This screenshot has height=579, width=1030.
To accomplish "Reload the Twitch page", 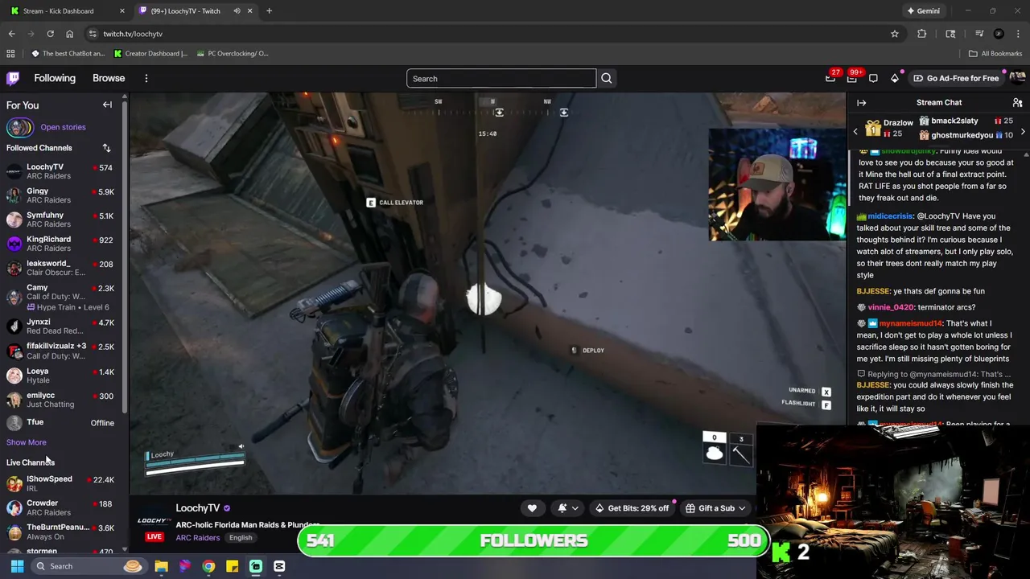I will (x=50, y=34).
